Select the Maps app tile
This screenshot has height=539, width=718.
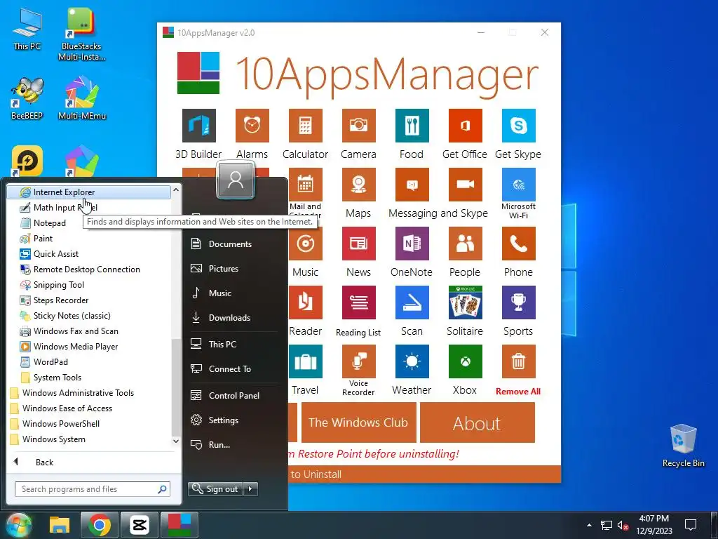[358, 185]
